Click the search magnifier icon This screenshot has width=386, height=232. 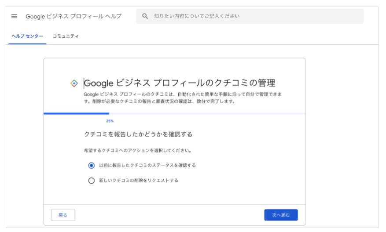coord(145,16)
